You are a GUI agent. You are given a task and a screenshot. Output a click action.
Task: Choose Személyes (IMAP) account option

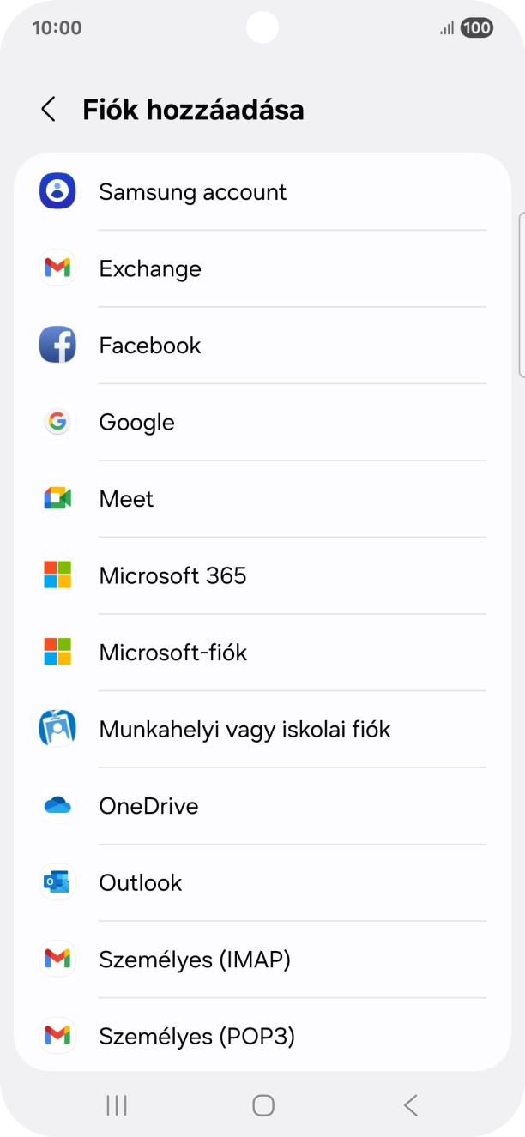click(195, 960)
